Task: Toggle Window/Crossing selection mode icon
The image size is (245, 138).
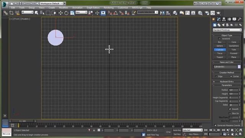Action: [54, 13]
